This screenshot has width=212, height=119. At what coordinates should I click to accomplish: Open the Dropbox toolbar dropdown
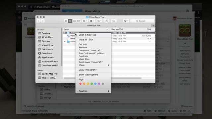tap(126, 21)
